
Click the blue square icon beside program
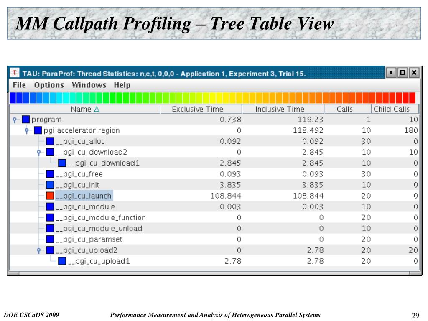pos(25,119)
